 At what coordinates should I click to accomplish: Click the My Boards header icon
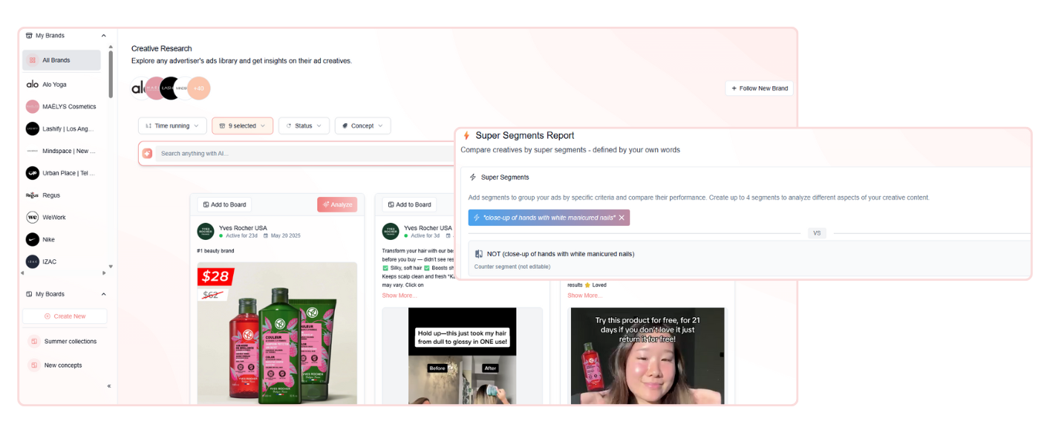pos(29,294)
